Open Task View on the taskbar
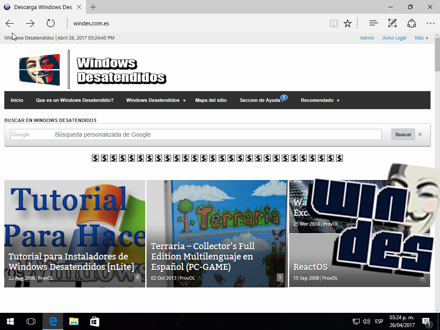The height and width of the screenshot is (330, 440). point(31,321)
